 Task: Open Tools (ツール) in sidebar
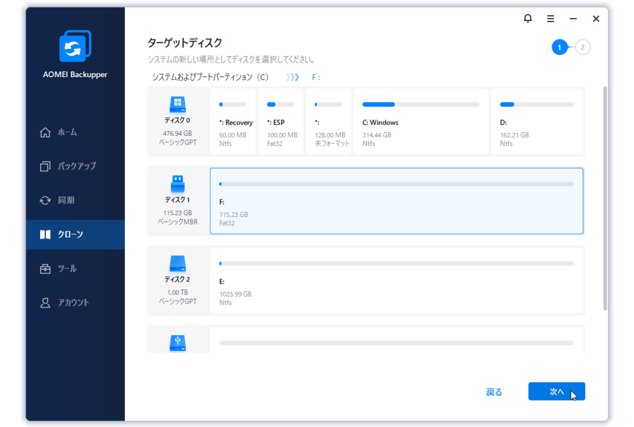pyautogui.click(x=66, y=269)
